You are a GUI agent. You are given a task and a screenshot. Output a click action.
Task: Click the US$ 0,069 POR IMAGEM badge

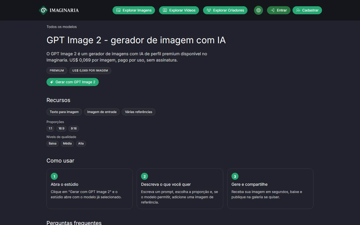90,70
